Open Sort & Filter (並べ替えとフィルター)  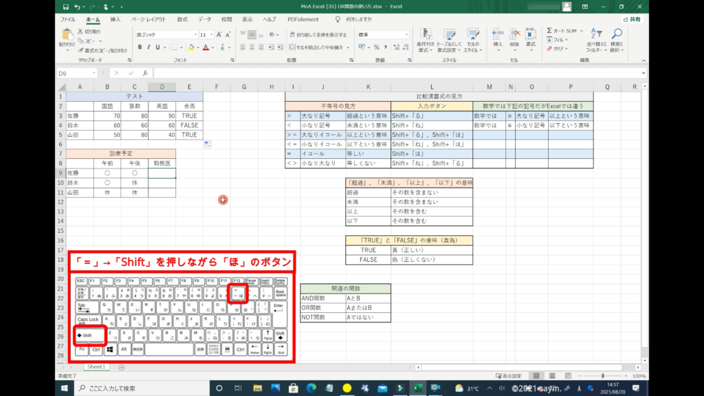click(x=595, y=38)
